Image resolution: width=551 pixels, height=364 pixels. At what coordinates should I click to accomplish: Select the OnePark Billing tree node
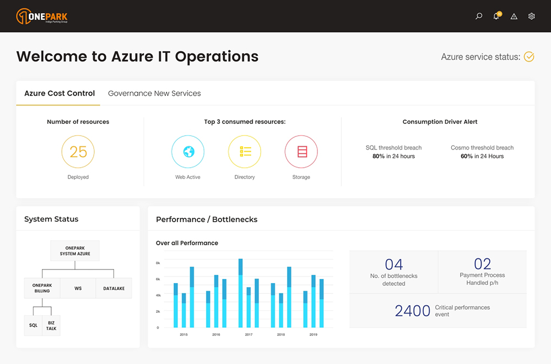(42, 288)
